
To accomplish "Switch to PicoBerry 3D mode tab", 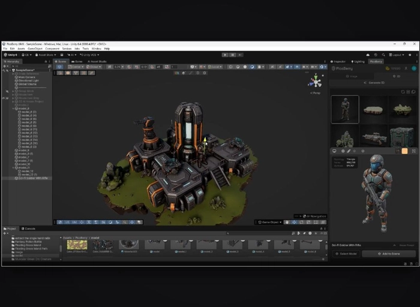I will (396, 76).
